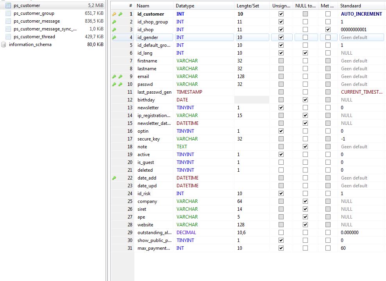Click the information_schema database icon
This screenshot has height=281, width=386.
[x=4, y=44]
